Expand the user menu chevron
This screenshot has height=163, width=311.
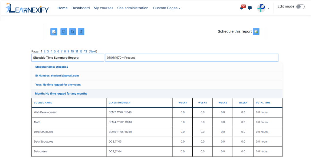pyautogui.click(x=268, y=8)
